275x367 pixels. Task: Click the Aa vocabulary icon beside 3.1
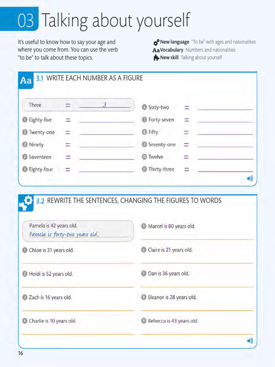(26, 80)
